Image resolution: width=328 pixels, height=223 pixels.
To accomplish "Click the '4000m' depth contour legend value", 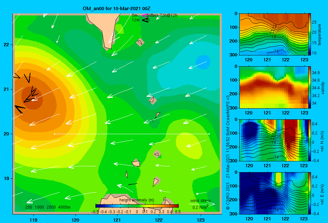I will pyautogui.click(x=64, y=207).
